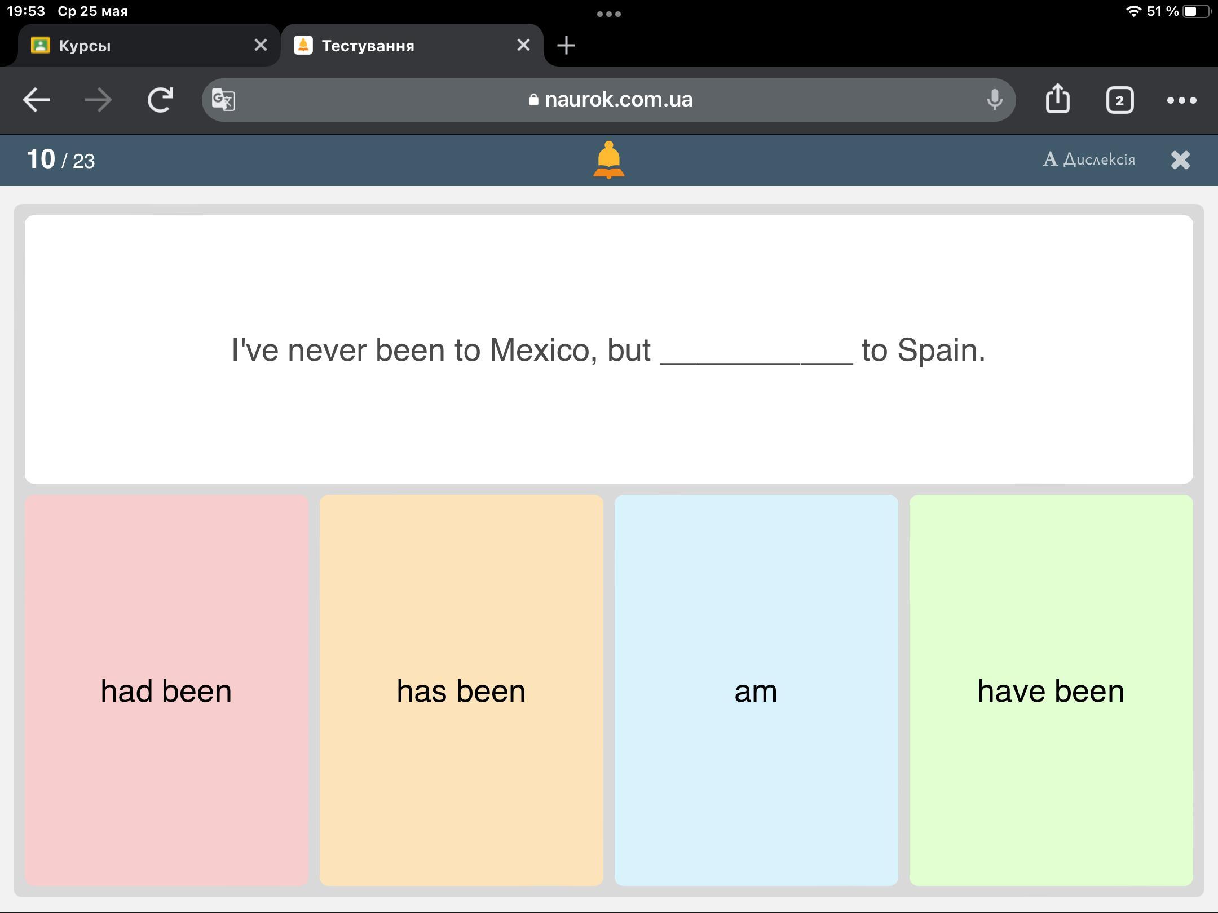Exit the test with the X icon
The width and height of the screenshot is (1218, 913).
(x=1180, y=160)
